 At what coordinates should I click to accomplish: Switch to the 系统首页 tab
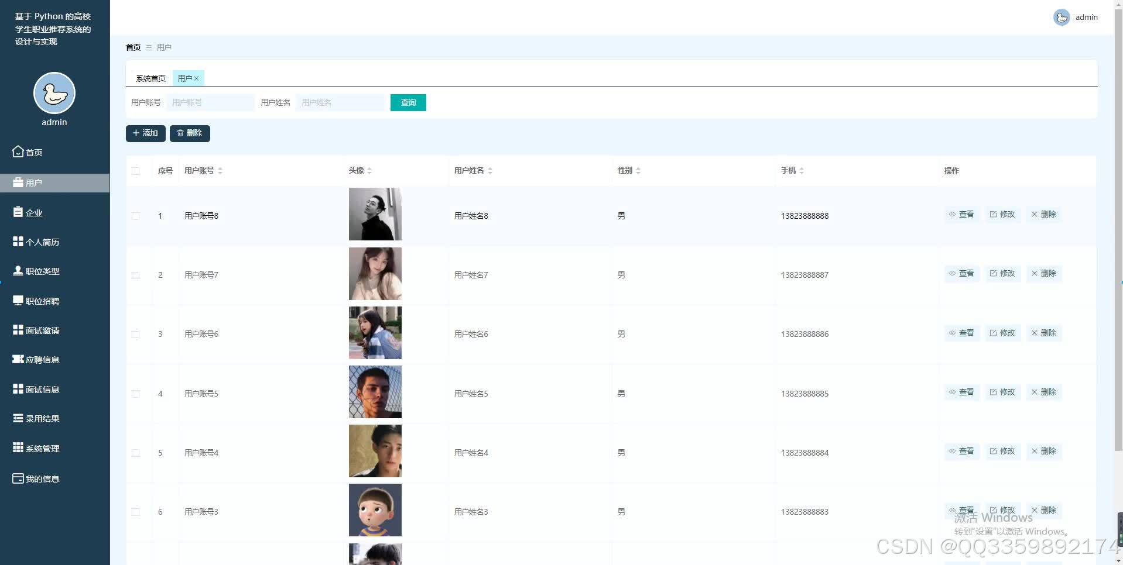pyautogui.click(x=149, y=78)
